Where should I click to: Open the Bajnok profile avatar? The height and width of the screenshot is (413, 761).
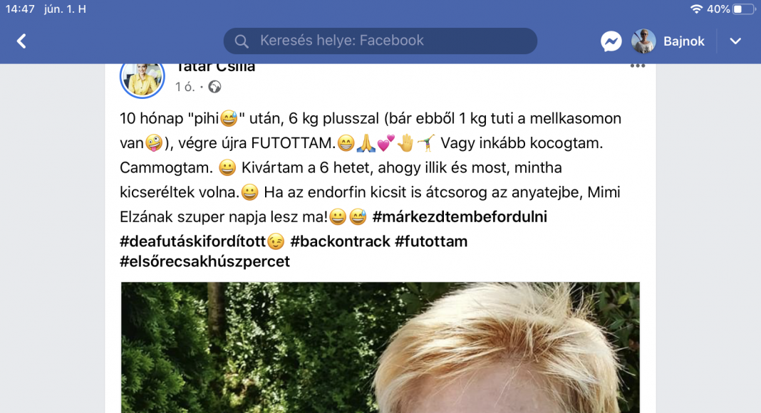pos(643,41)
